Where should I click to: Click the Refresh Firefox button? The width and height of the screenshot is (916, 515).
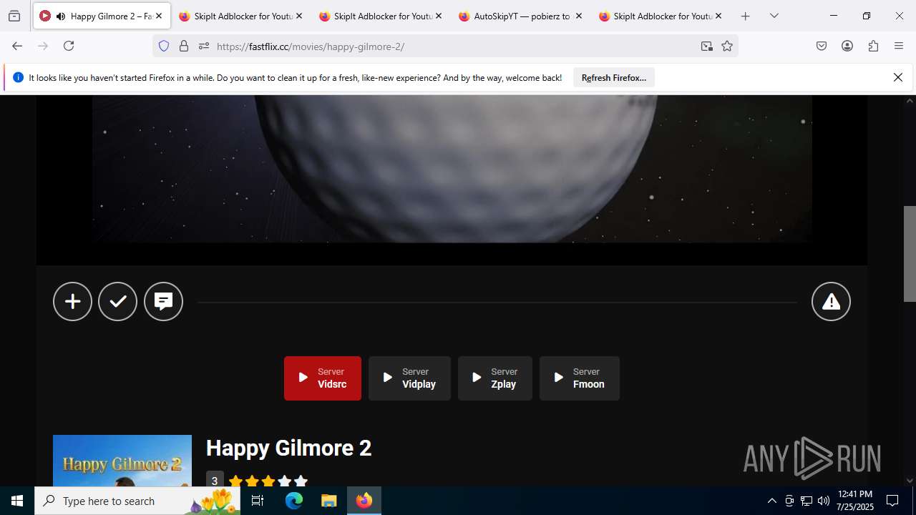[x=614, y=78]
